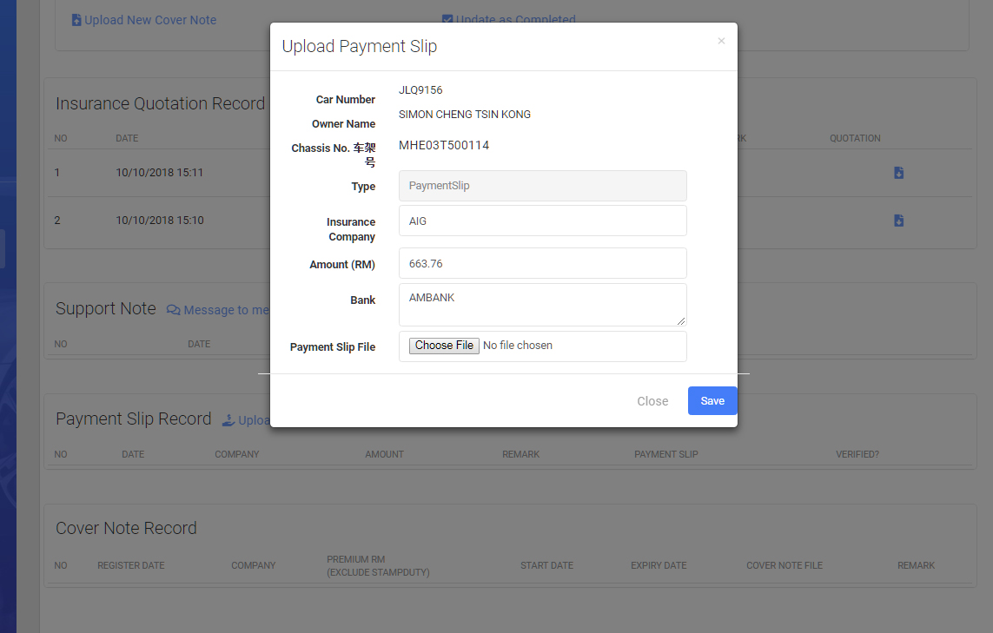The height and width of the screenshot is (633, 993).
Task: Open the Message to me link text
Action: (x=226, y=310)
